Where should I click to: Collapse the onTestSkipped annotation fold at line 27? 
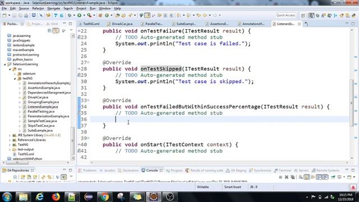pyautogui.click(x=89, y=62)
